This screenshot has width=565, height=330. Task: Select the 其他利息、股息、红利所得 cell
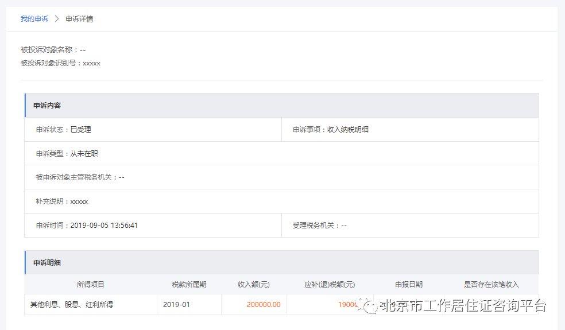coord(91,304)
